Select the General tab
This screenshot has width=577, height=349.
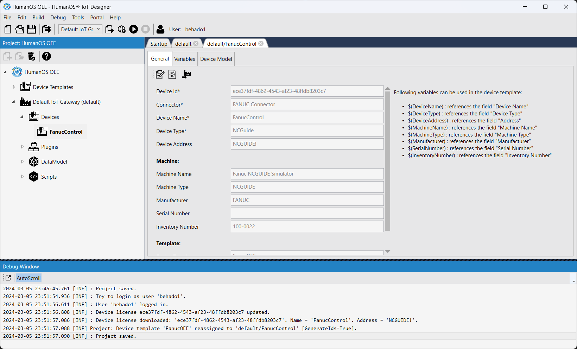[160, 59]
